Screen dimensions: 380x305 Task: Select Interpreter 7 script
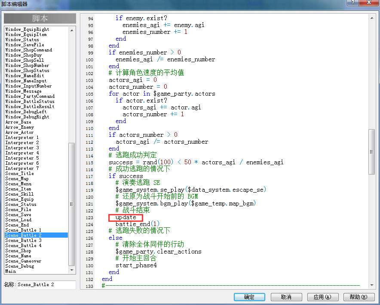tap(22, 168)
